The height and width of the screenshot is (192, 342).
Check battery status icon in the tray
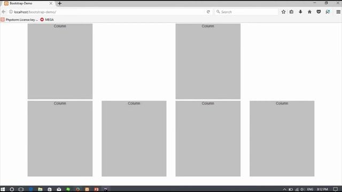291,189
